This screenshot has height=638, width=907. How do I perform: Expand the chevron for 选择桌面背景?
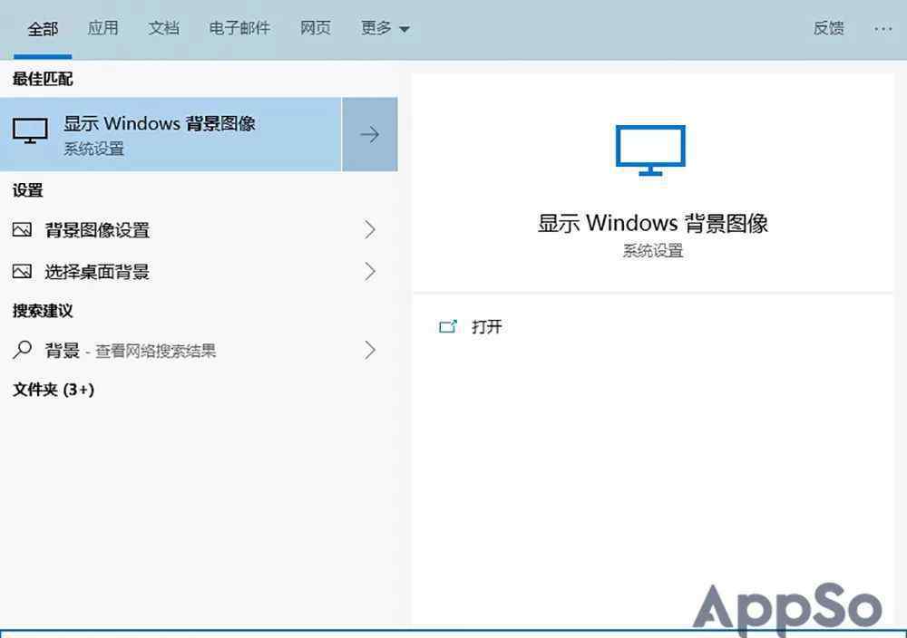(370, 272)
